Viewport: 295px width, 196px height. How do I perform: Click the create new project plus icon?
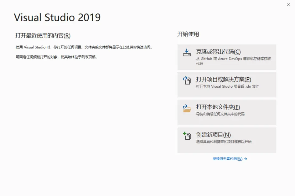187,136
